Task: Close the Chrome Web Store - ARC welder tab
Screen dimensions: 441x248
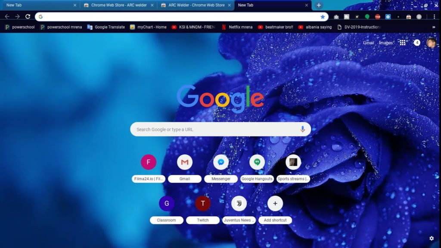Action: click(x=152, y=5)
